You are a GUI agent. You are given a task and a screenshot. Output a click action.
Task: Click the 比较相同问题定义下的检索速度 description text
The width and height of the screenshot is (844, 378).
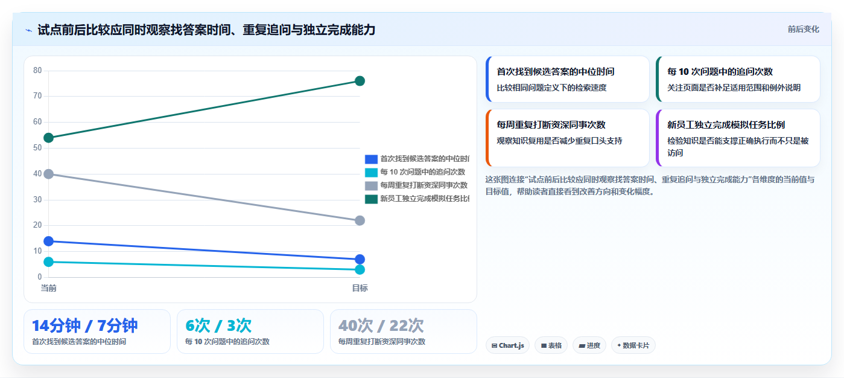551,88
